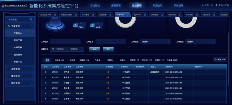Close the 我的报修 tab

tap(162, 15)
